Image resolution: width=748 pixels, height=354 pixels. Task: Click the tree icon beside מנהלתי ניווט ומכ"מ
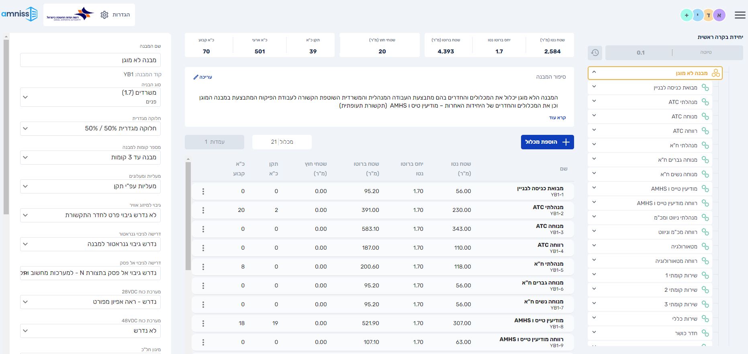click(x=705, y=218)
